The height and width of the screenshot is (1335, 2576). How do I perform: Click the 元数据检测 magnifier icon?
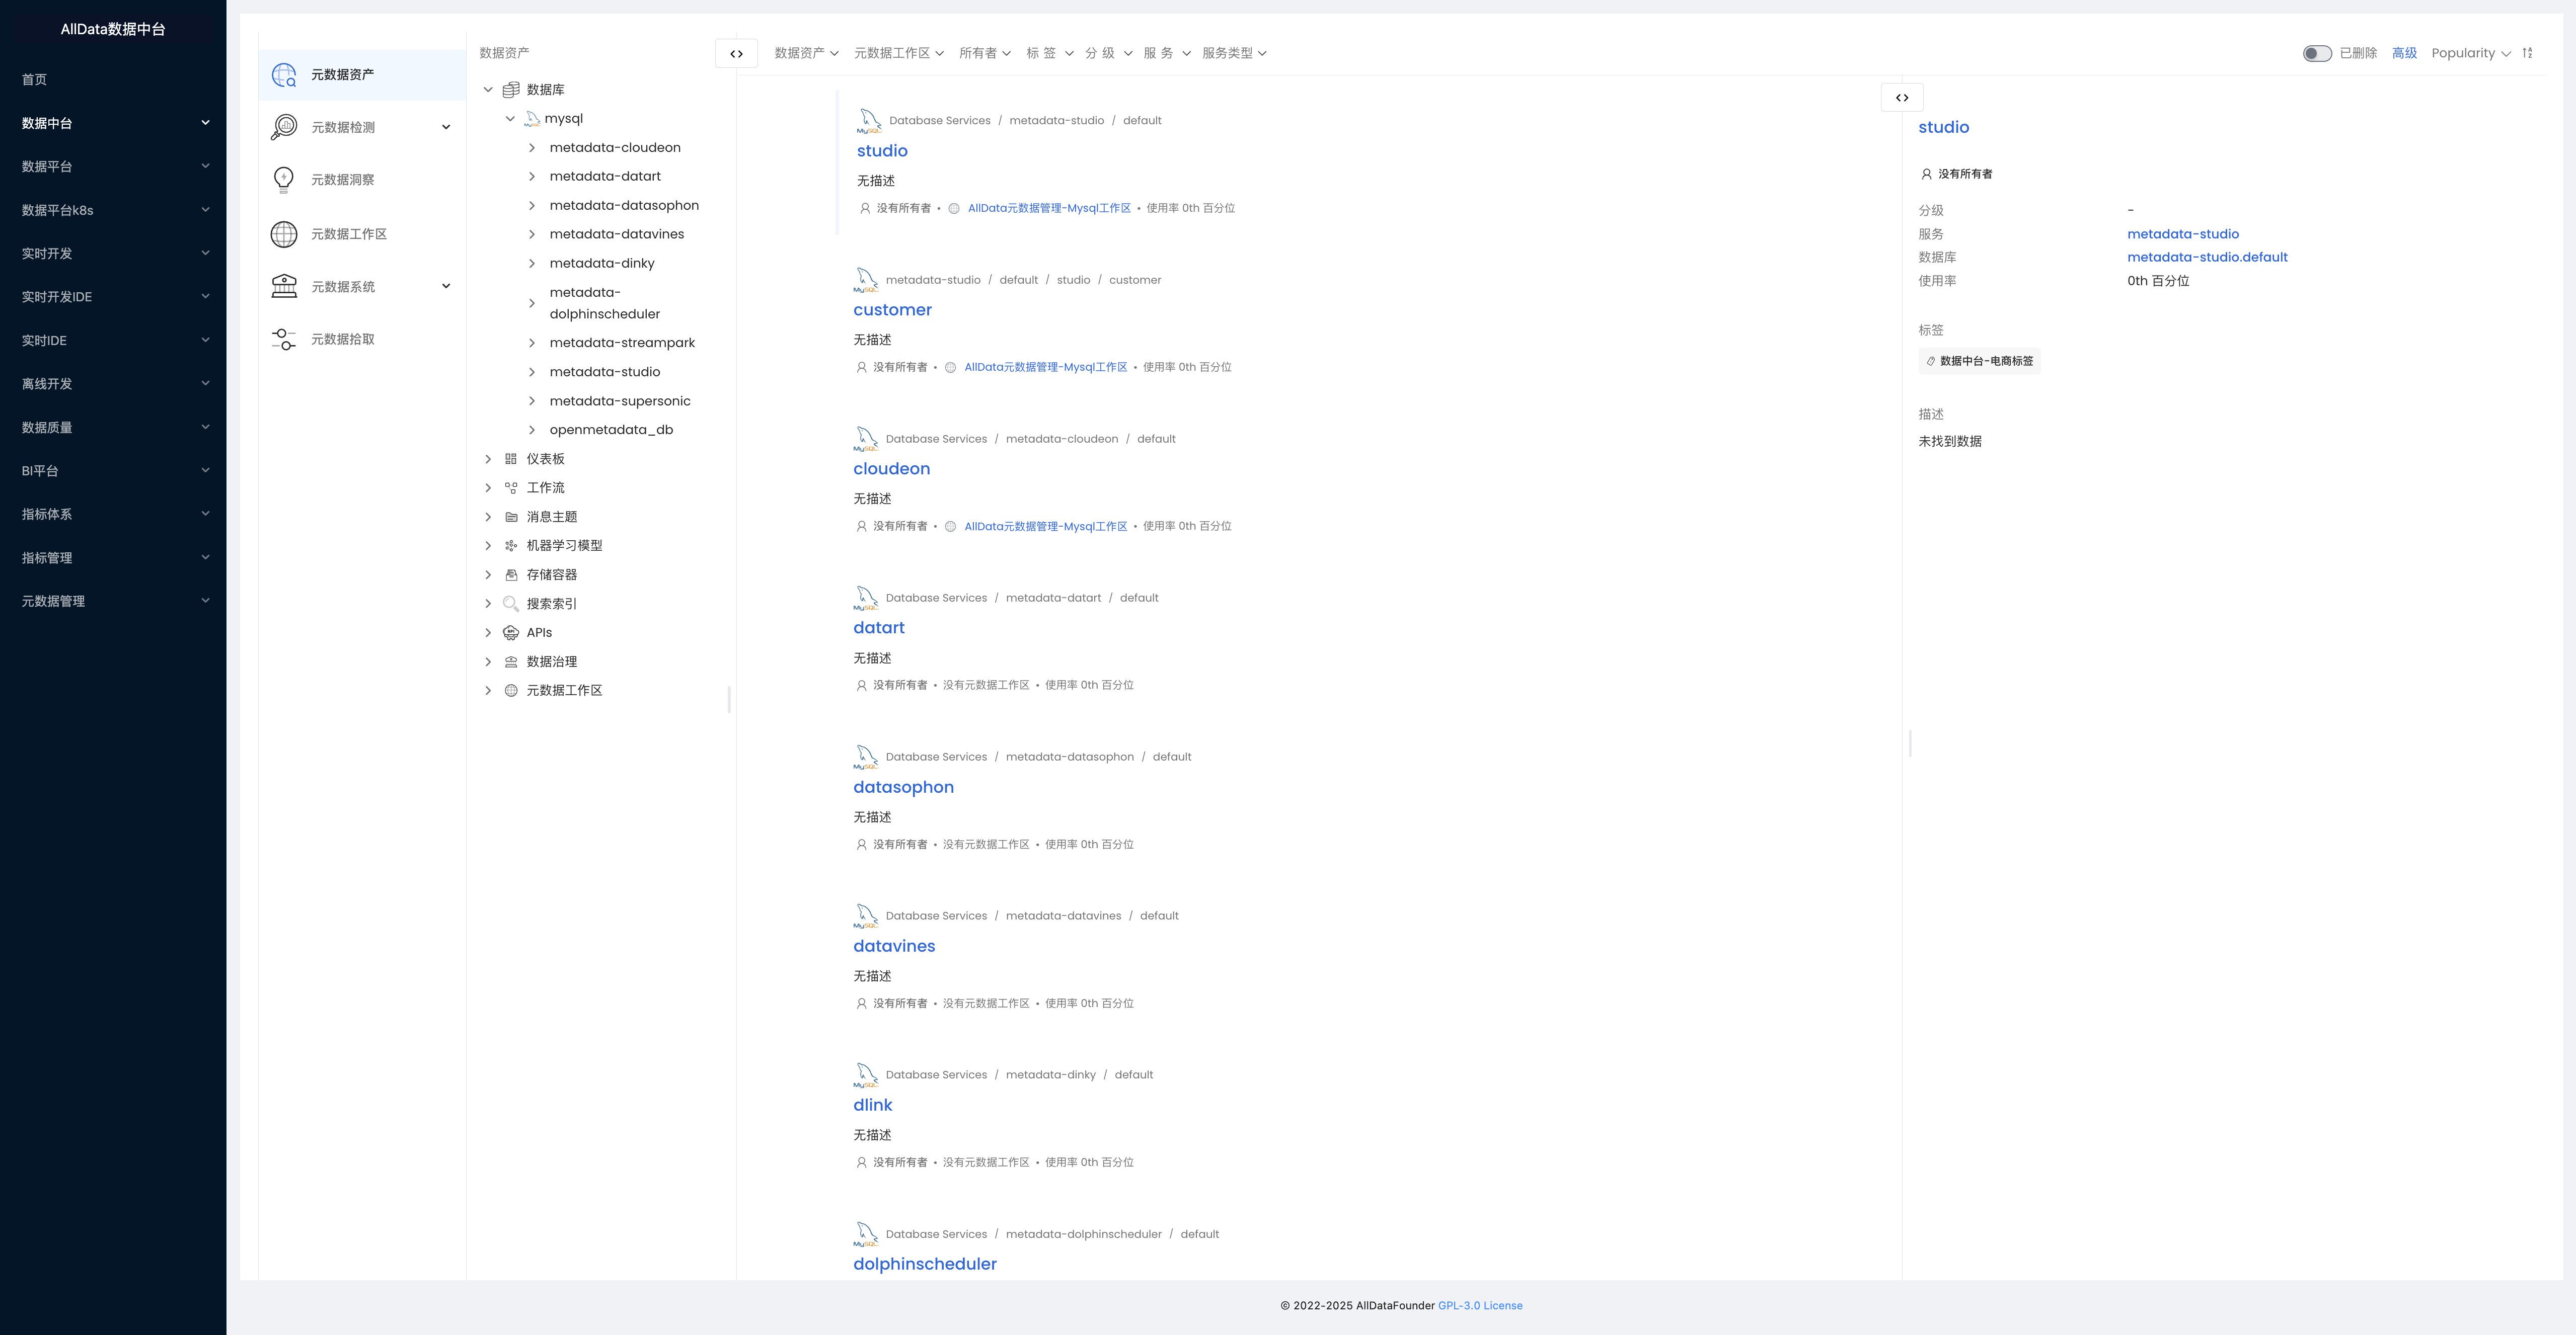pos(284,127)
